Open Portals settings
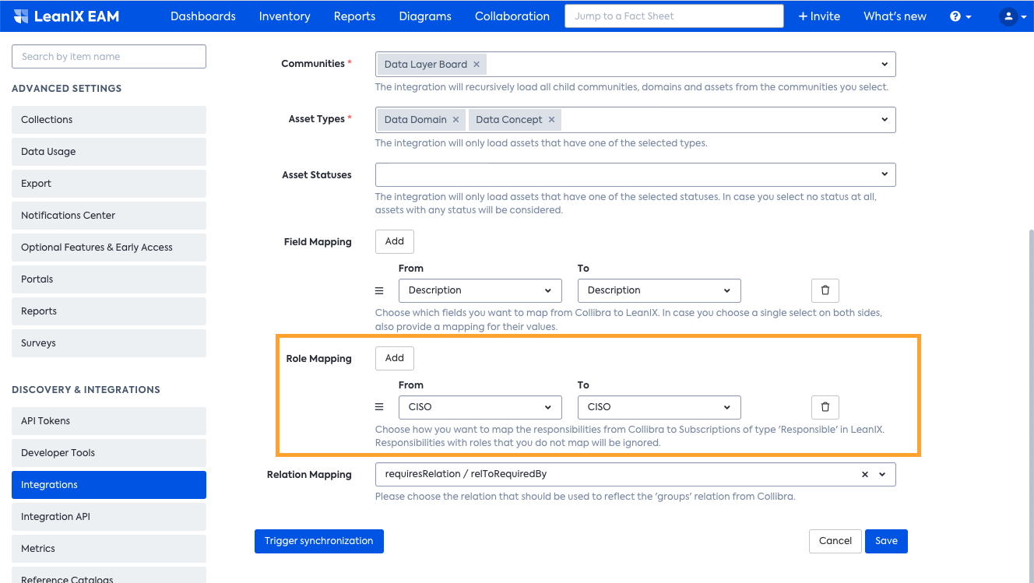Viewport: 1034px width, 583px height. [x=109, y=279]
